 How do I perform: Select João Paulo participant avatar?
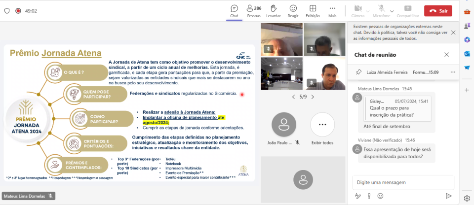[x=283, y=124]
